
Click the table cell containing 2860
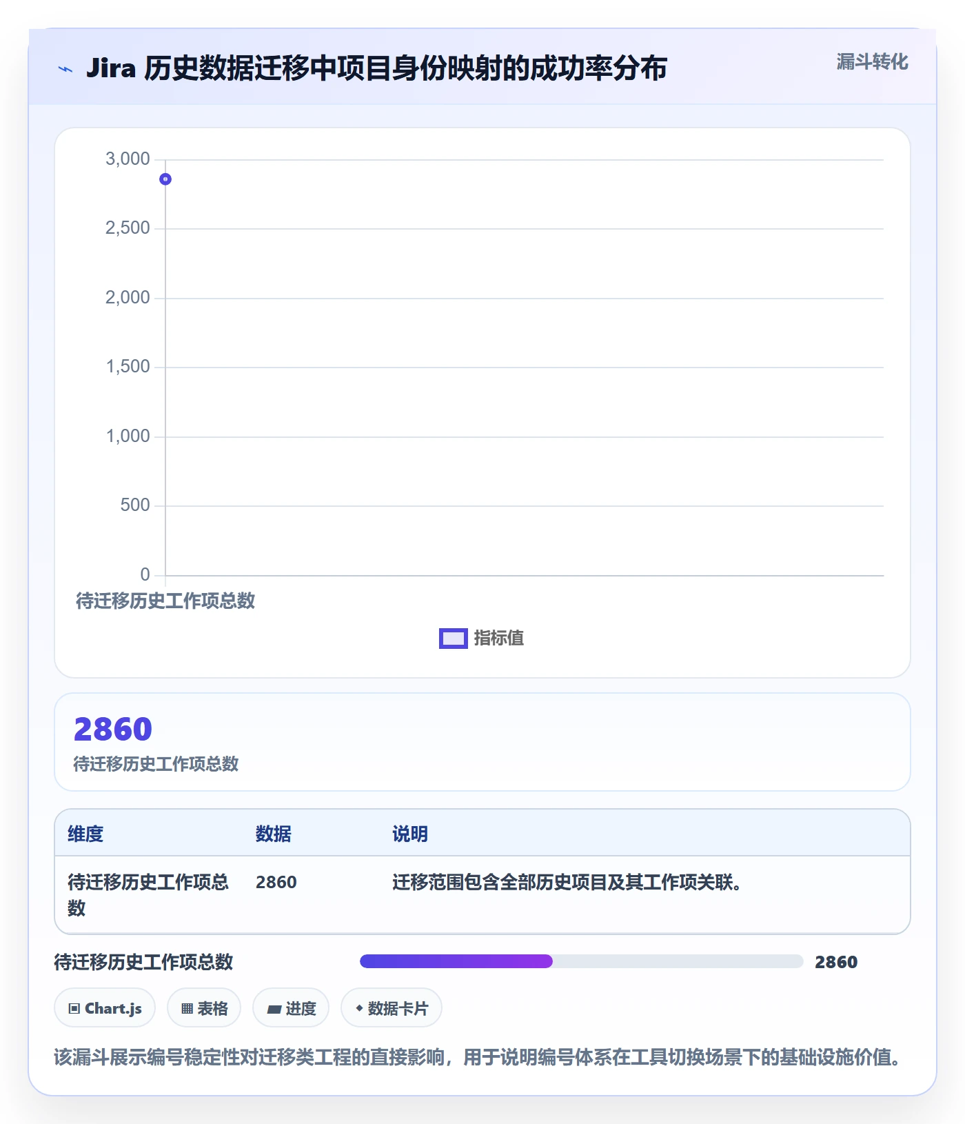click(x=276, y=882)
